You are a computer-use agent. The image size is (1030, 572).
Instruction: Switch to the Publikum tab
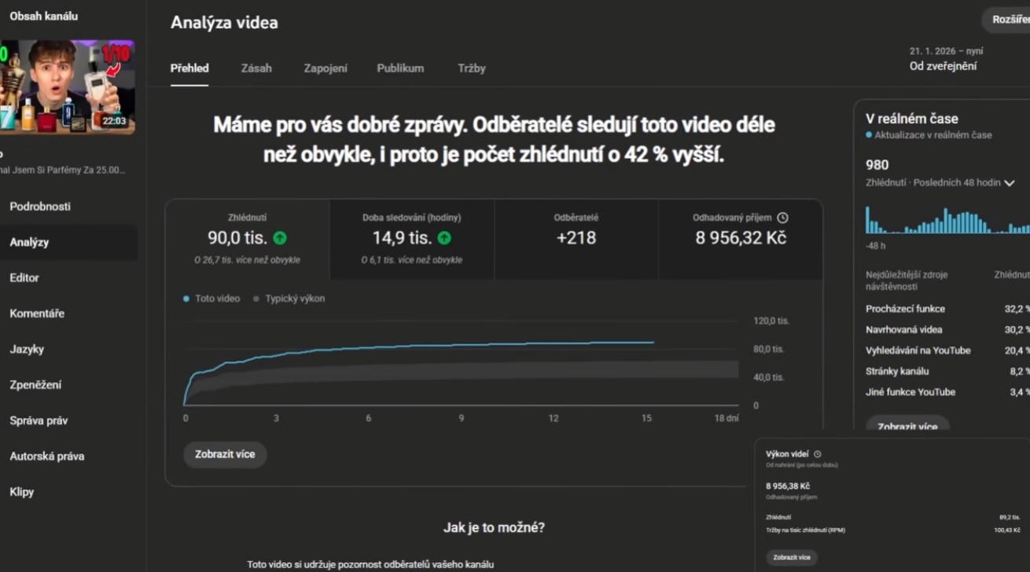pos(400,68)
